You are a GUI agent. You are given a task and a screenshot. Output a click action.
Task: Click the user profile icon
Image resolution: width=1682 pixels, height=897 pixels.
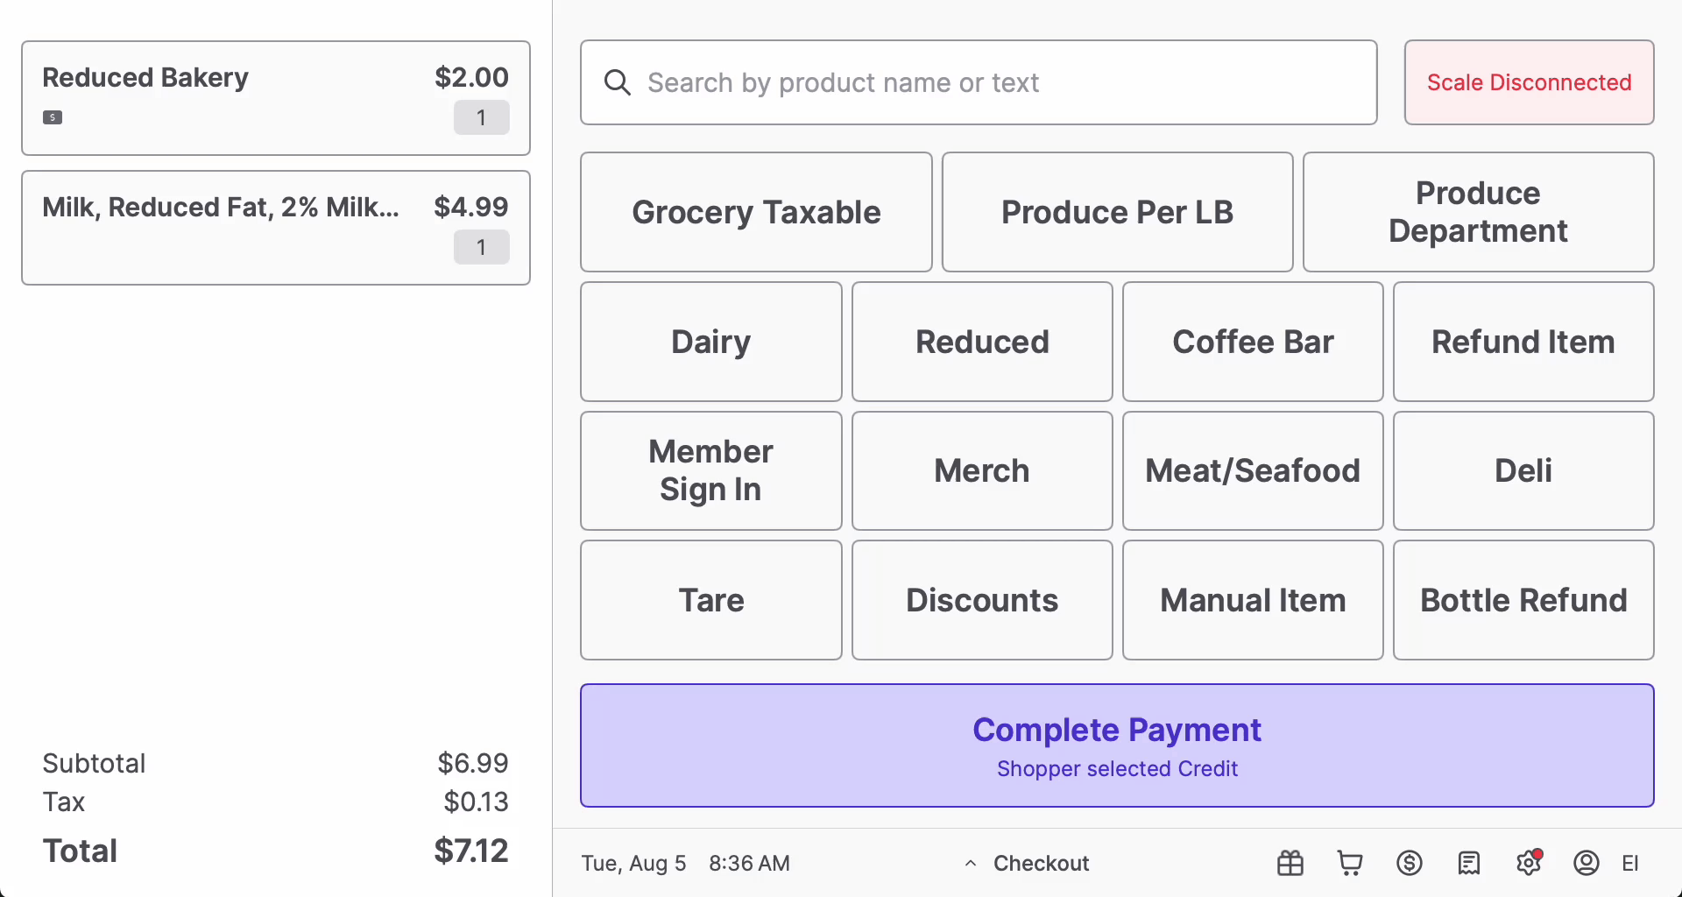[1587, 864]
